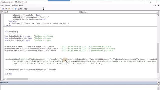This screenshot has height=90, width=160.
Task: Minimize the inner Module1 code window
Action: pyautogui.click(x=153, y=5)
